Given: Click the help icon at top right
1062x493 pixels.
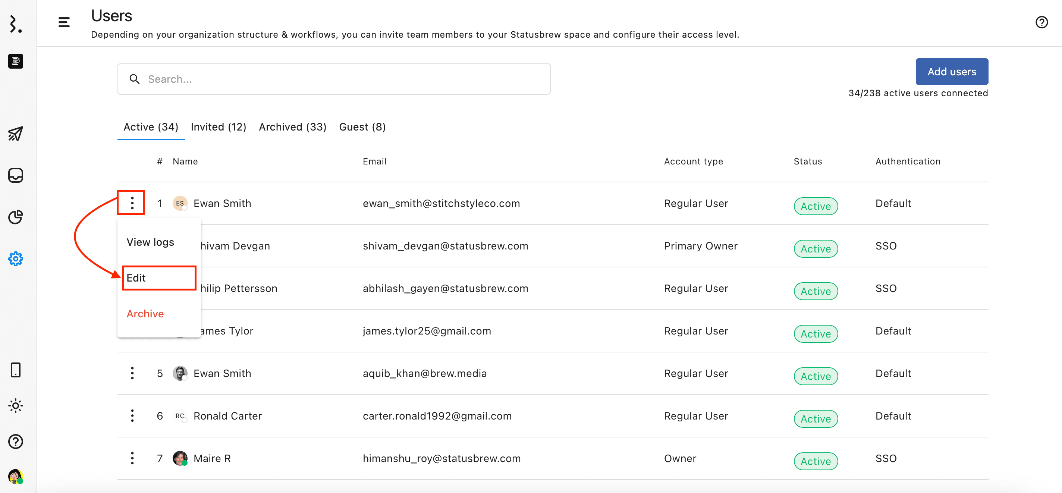Looking at the screenshot, I should (x=1041, y=22).
